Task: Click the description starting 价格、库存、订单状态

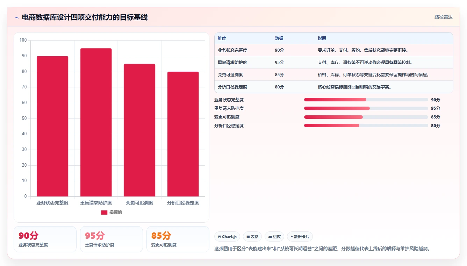Action: 373,75
